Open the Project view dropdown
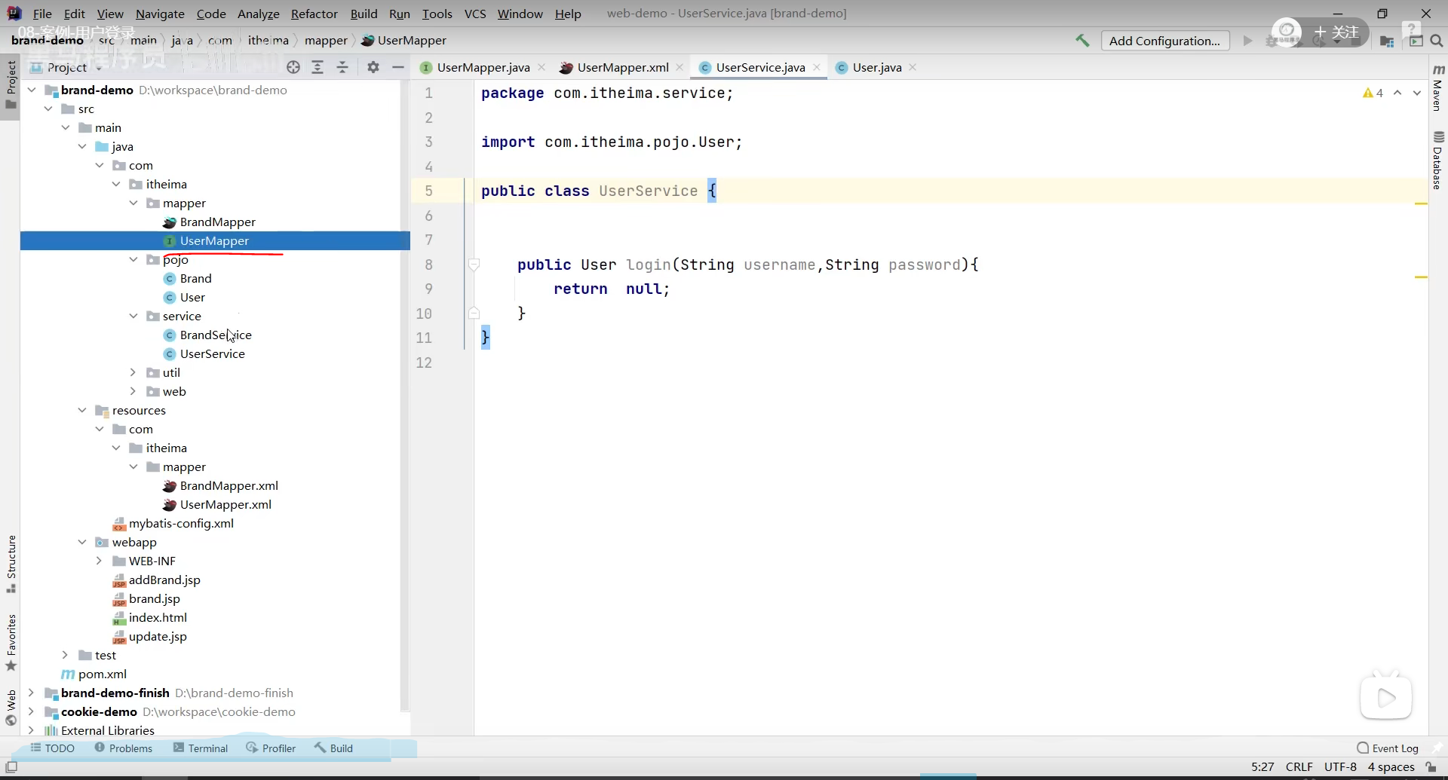 [x=66, y=67]
